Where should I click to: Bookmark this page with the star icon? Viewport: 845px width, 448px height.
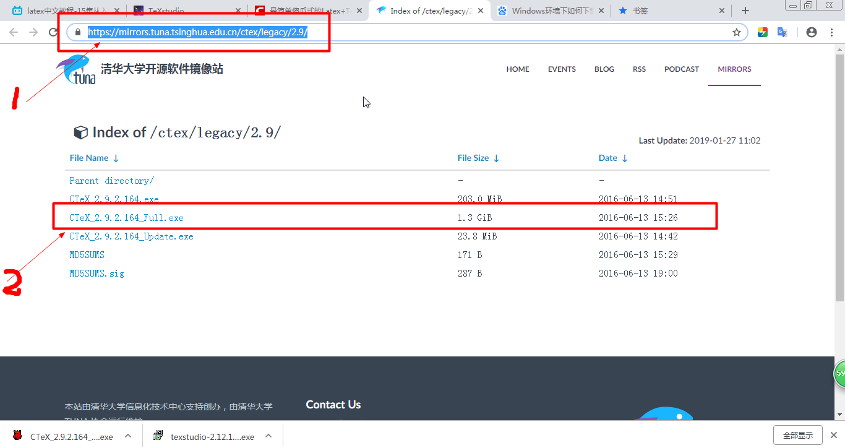pyautogui.click(x=737, y=32)
